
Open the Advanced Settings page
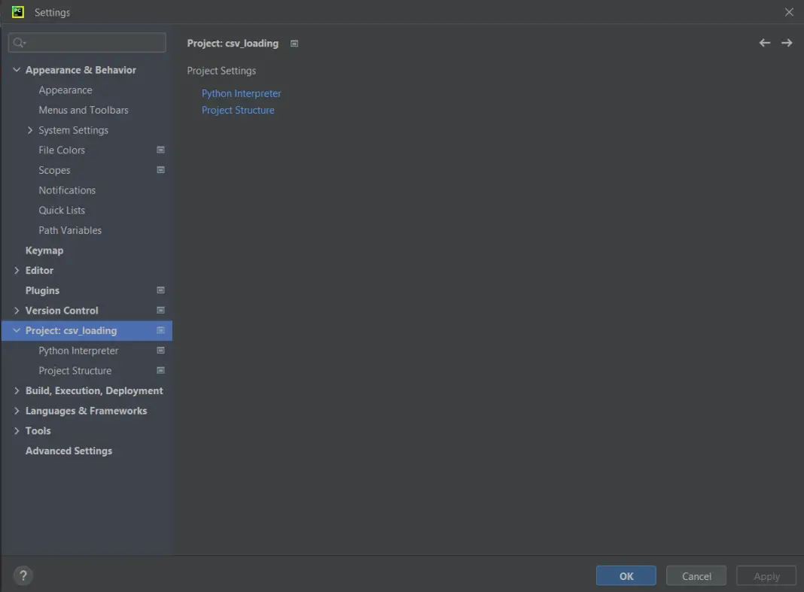pyautogui.click(x=69, y=451)
